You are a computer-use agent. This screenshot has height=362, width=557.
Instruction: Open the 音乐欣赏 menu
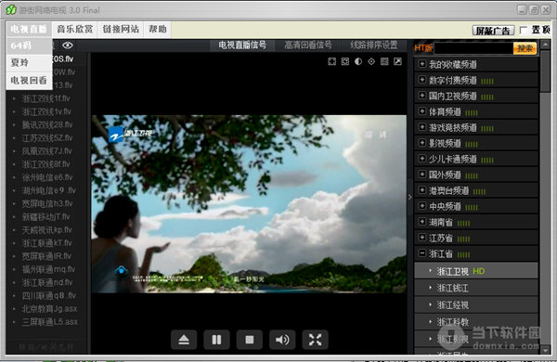click(75, 29)
